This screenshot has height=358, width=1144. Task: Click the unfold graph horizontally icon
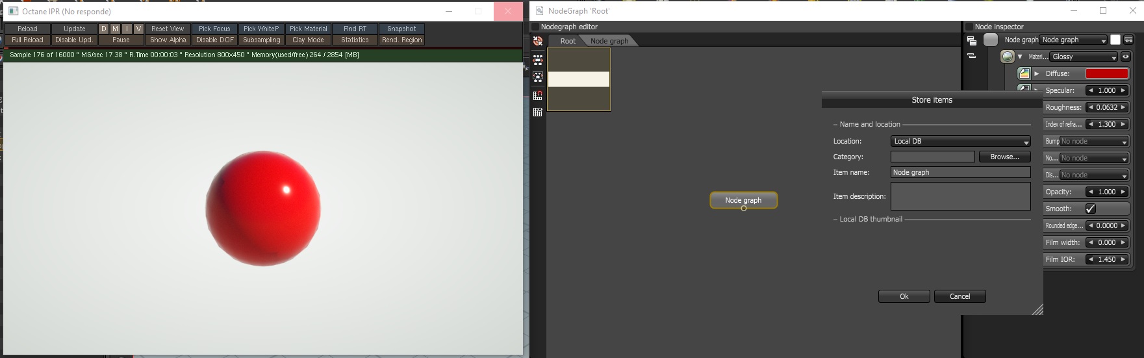tap(538, 60)
